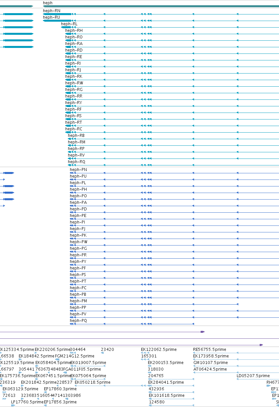
Task: Open the heph-PB protein label
Action: (78, 294)
